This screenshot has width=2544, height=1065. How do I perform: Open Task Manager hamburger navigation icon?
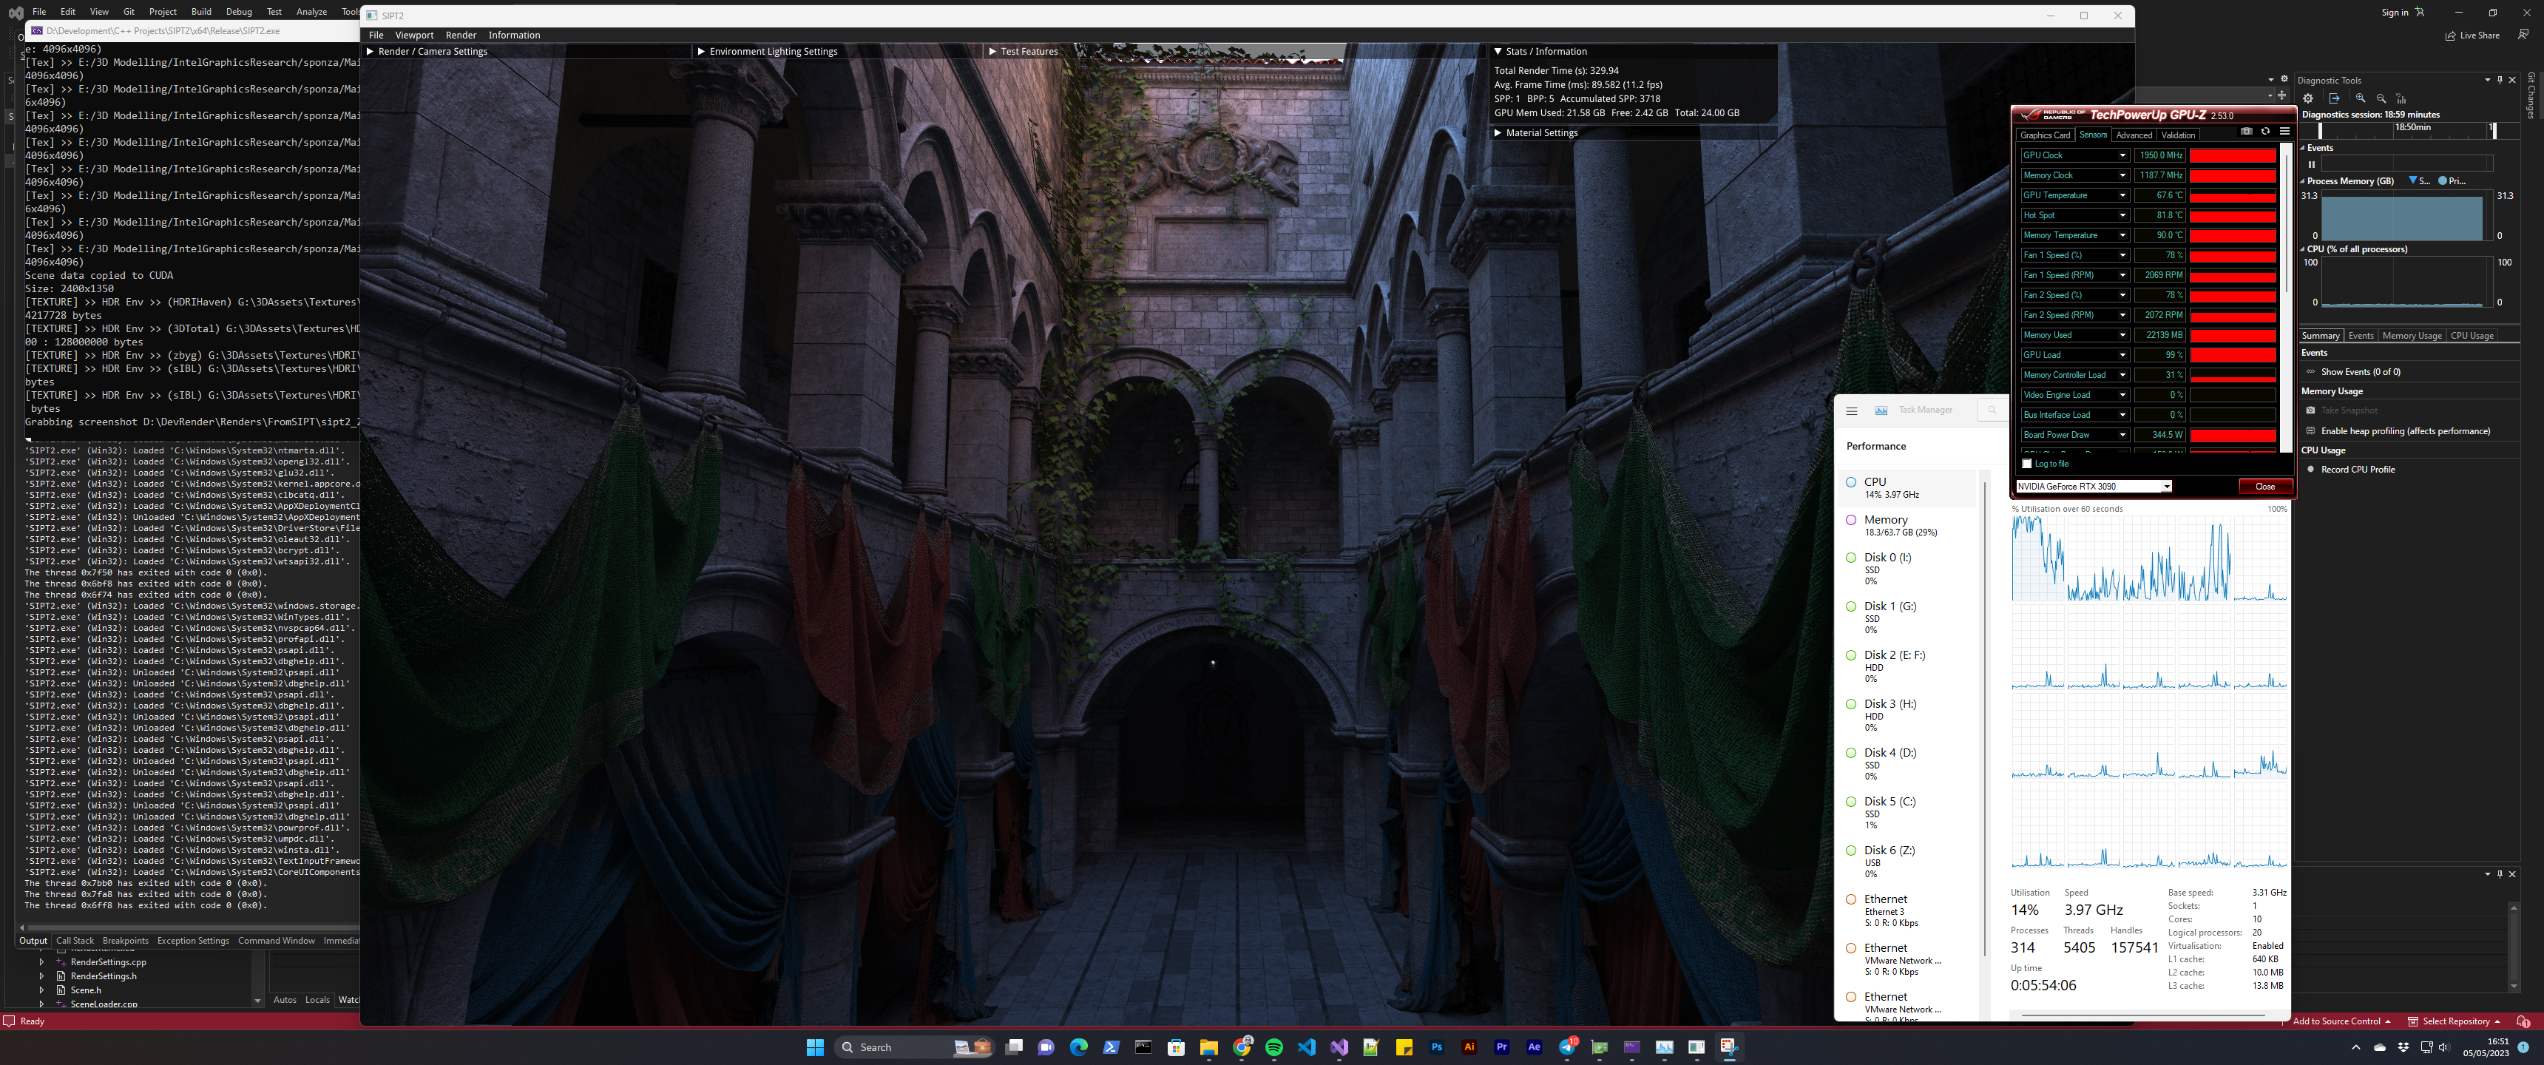[x=1852, y=411]
